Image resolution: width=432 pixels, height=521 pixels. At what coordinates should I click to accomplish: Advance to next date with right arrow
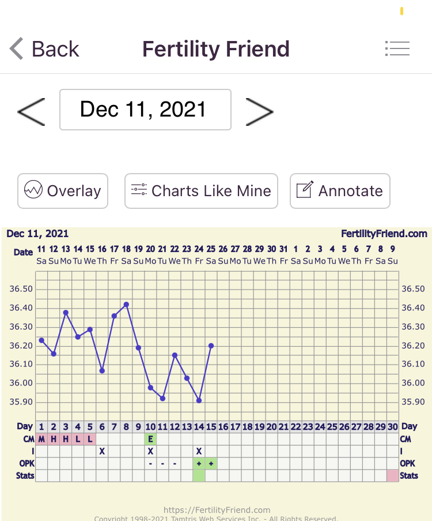pyautogui.click(x=259, y=111)
